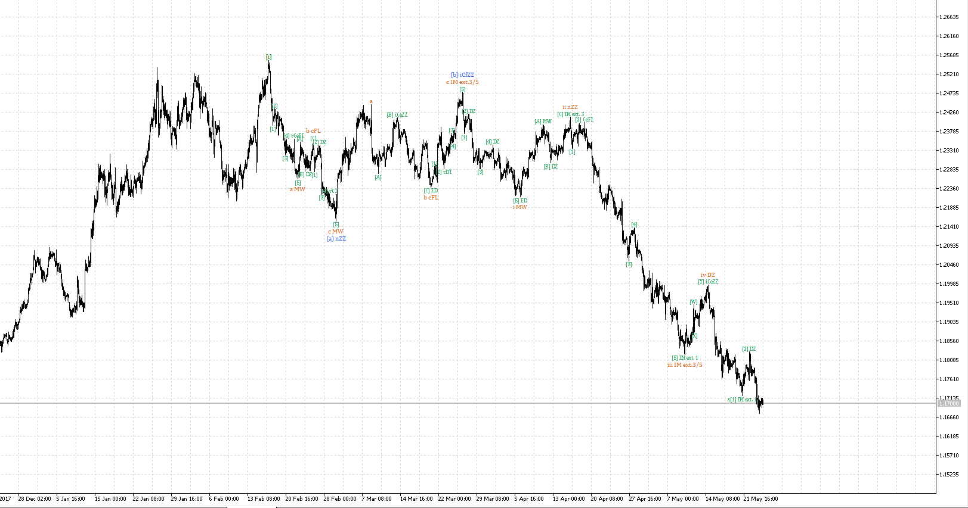
Task: Select the 1.15235 price value
Action: click(x=949, y=475)
